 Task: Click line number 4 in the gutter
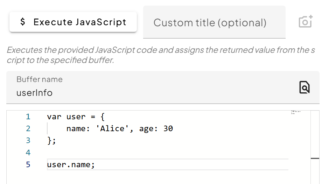28,153
